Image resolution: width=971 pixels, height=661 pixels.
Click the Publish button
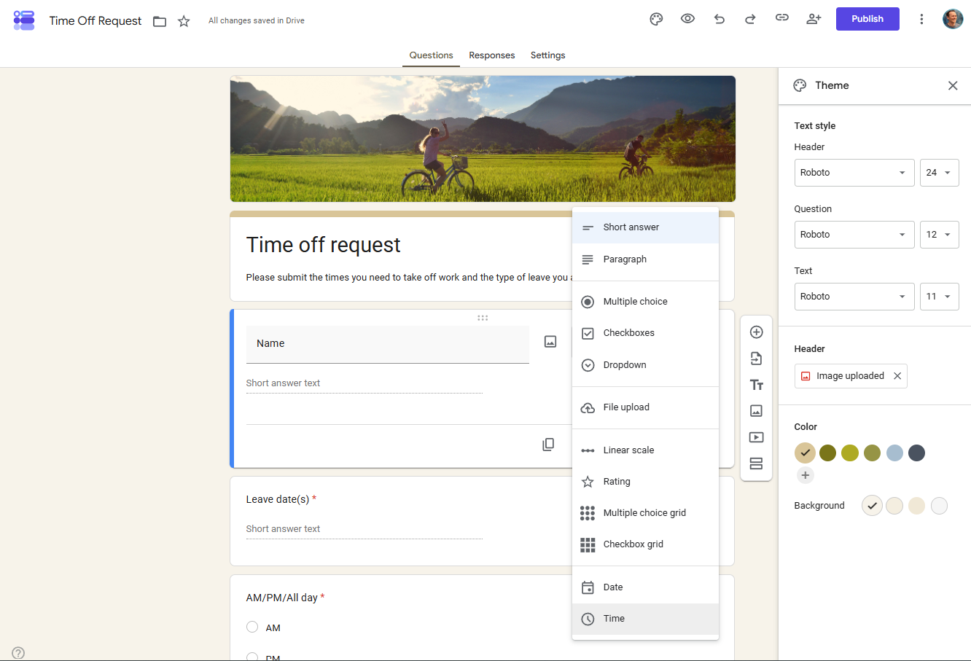[x=867, y=19]
